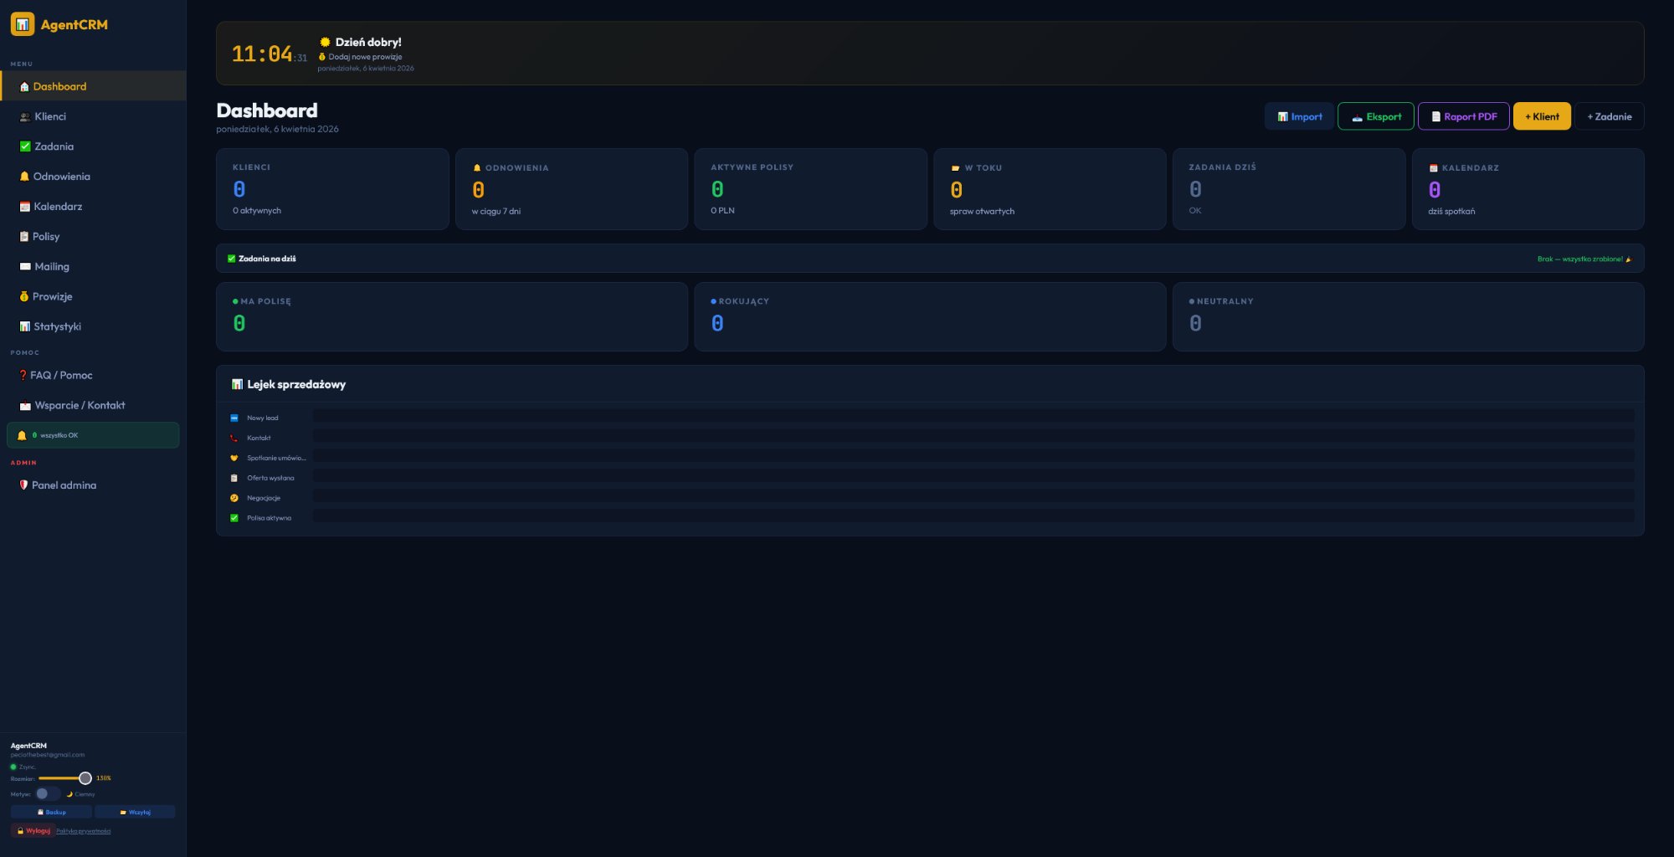
Task: Open Klienci from the sidebar
Action: tap(50, 116)
